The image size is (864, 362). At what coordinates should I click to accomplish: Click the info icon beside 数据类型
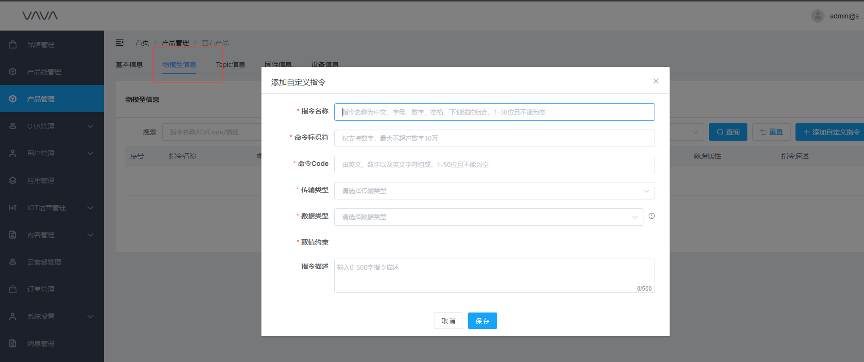[652, 216]
